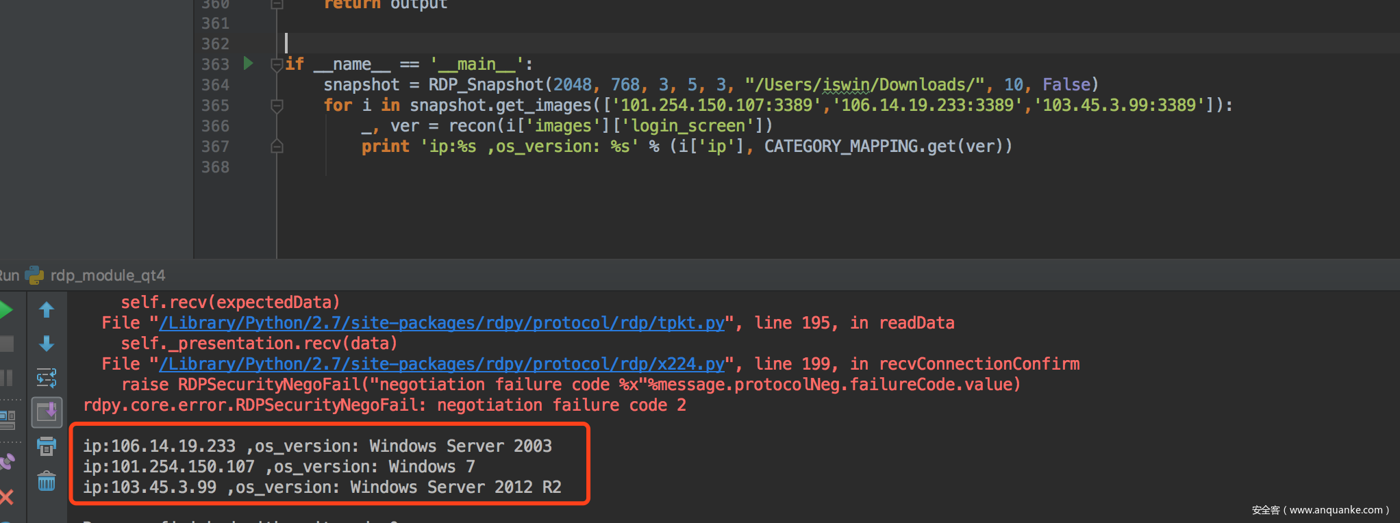Viewport: 1400px width, 523px height.
Task: Open the x224.py file link in traceback
Action: [x=442, y=364]
